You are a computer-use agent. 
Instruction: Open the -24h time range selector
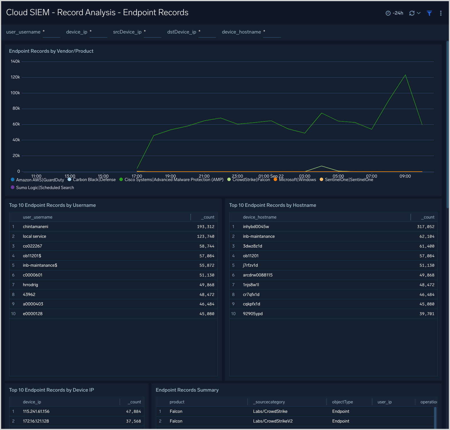point(398,13)
